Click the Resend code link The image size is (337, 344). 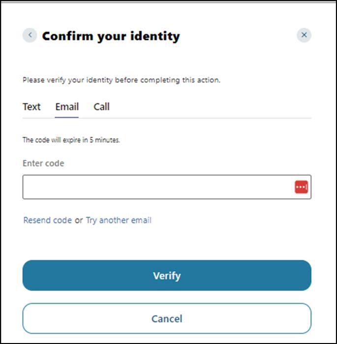coord(48,220)
